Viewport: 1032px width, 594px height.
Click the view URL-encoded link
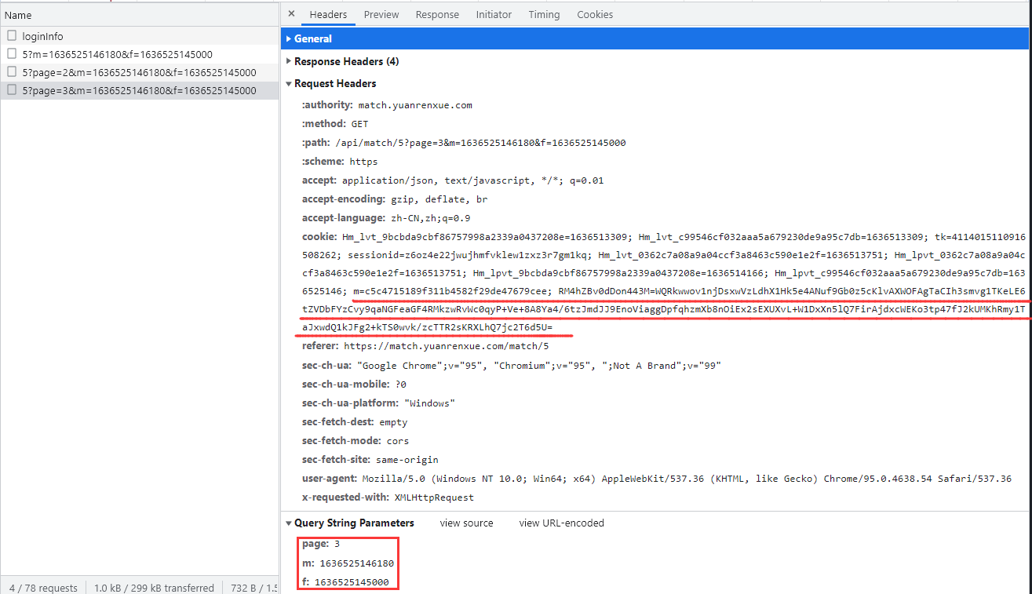(x=561, y=523)
